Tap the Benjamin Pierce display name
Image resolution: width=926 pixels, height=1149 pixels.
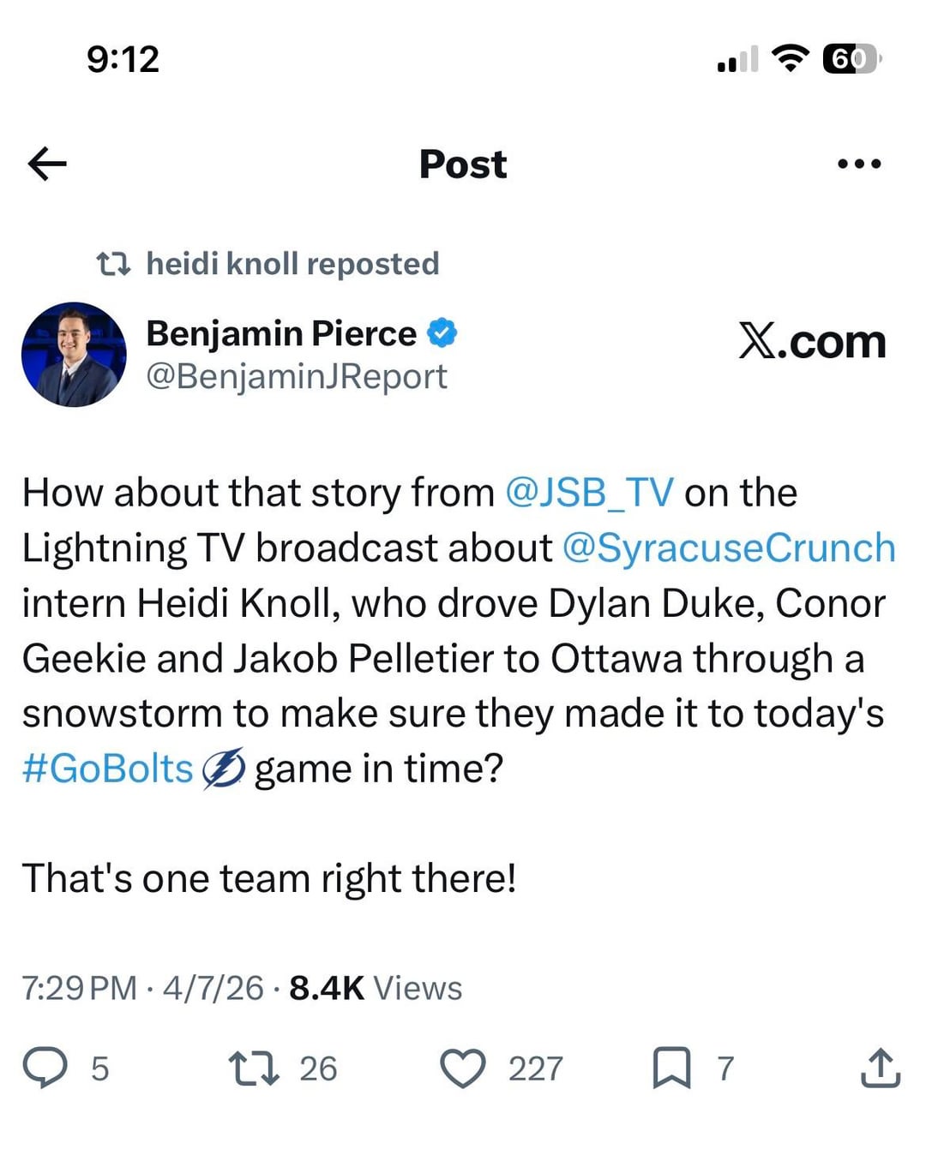tap(281, 333)
